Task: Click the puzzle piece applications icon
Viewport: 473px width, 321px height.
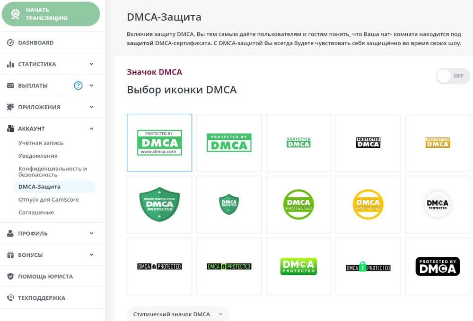Action: 10,107
